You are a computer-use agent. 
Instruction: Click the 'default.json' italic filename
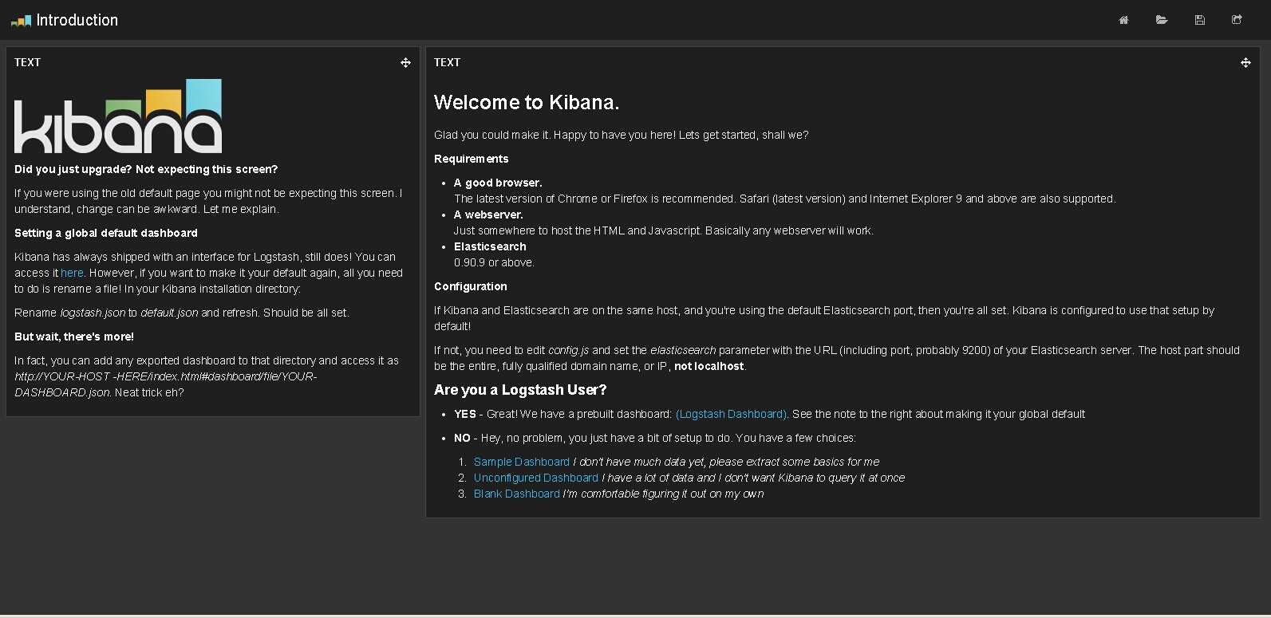click(x=169, y=313)
